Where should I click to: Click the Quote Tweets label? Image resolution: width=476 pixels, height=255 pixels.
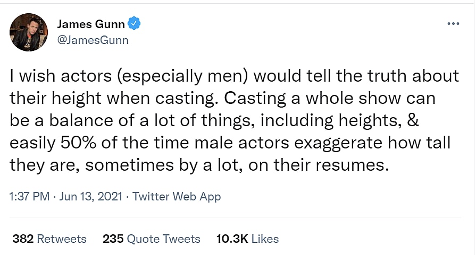click(164, 239)
